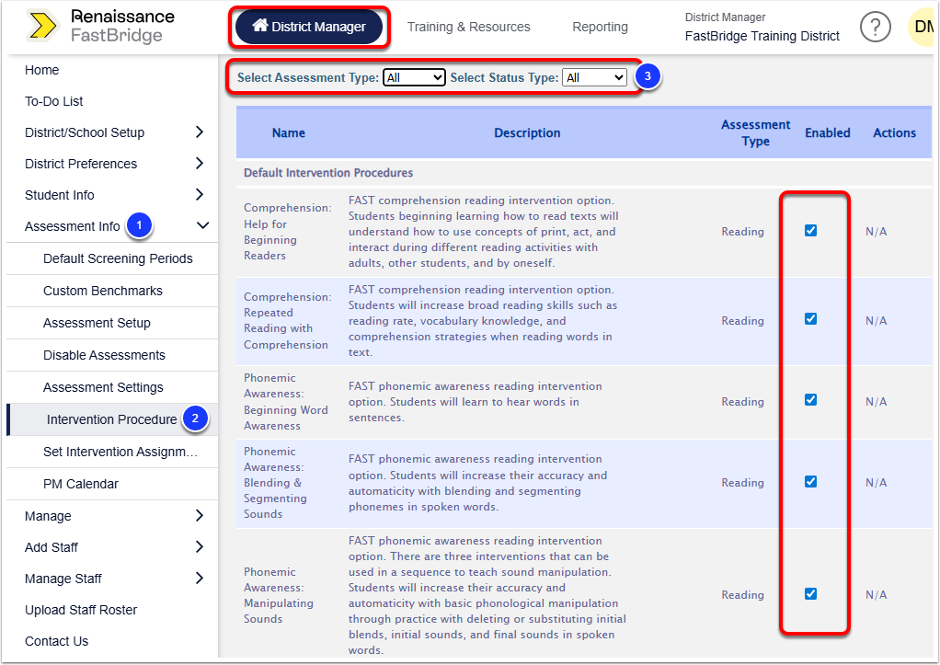Click 'Phonemic Awareness: Beginning Word Awareness' name
This screenshot has width=940, height=665.
285,402
